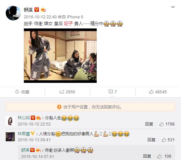The image size is (181, 160).
Task: Open 舒淇's profile avatar
Action: [13, 13]
